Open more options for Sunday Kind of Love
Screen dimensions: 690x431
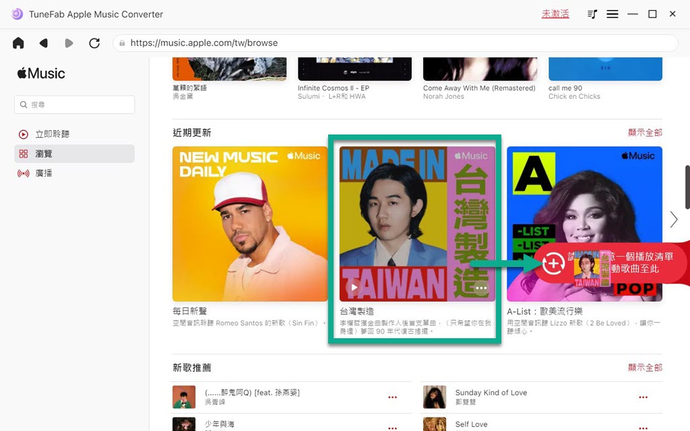(x=643, y=397)
